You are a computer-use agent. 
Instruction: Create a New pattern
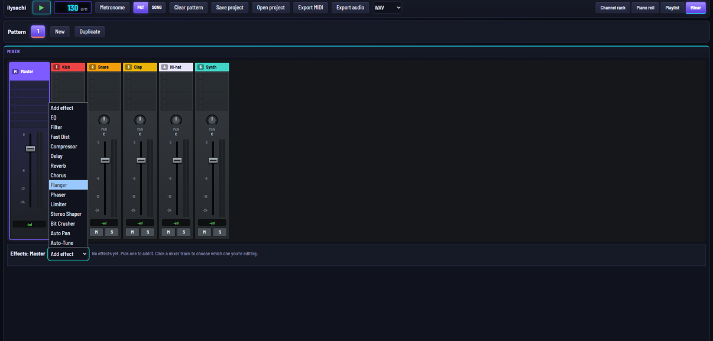[x=60, y=31]
